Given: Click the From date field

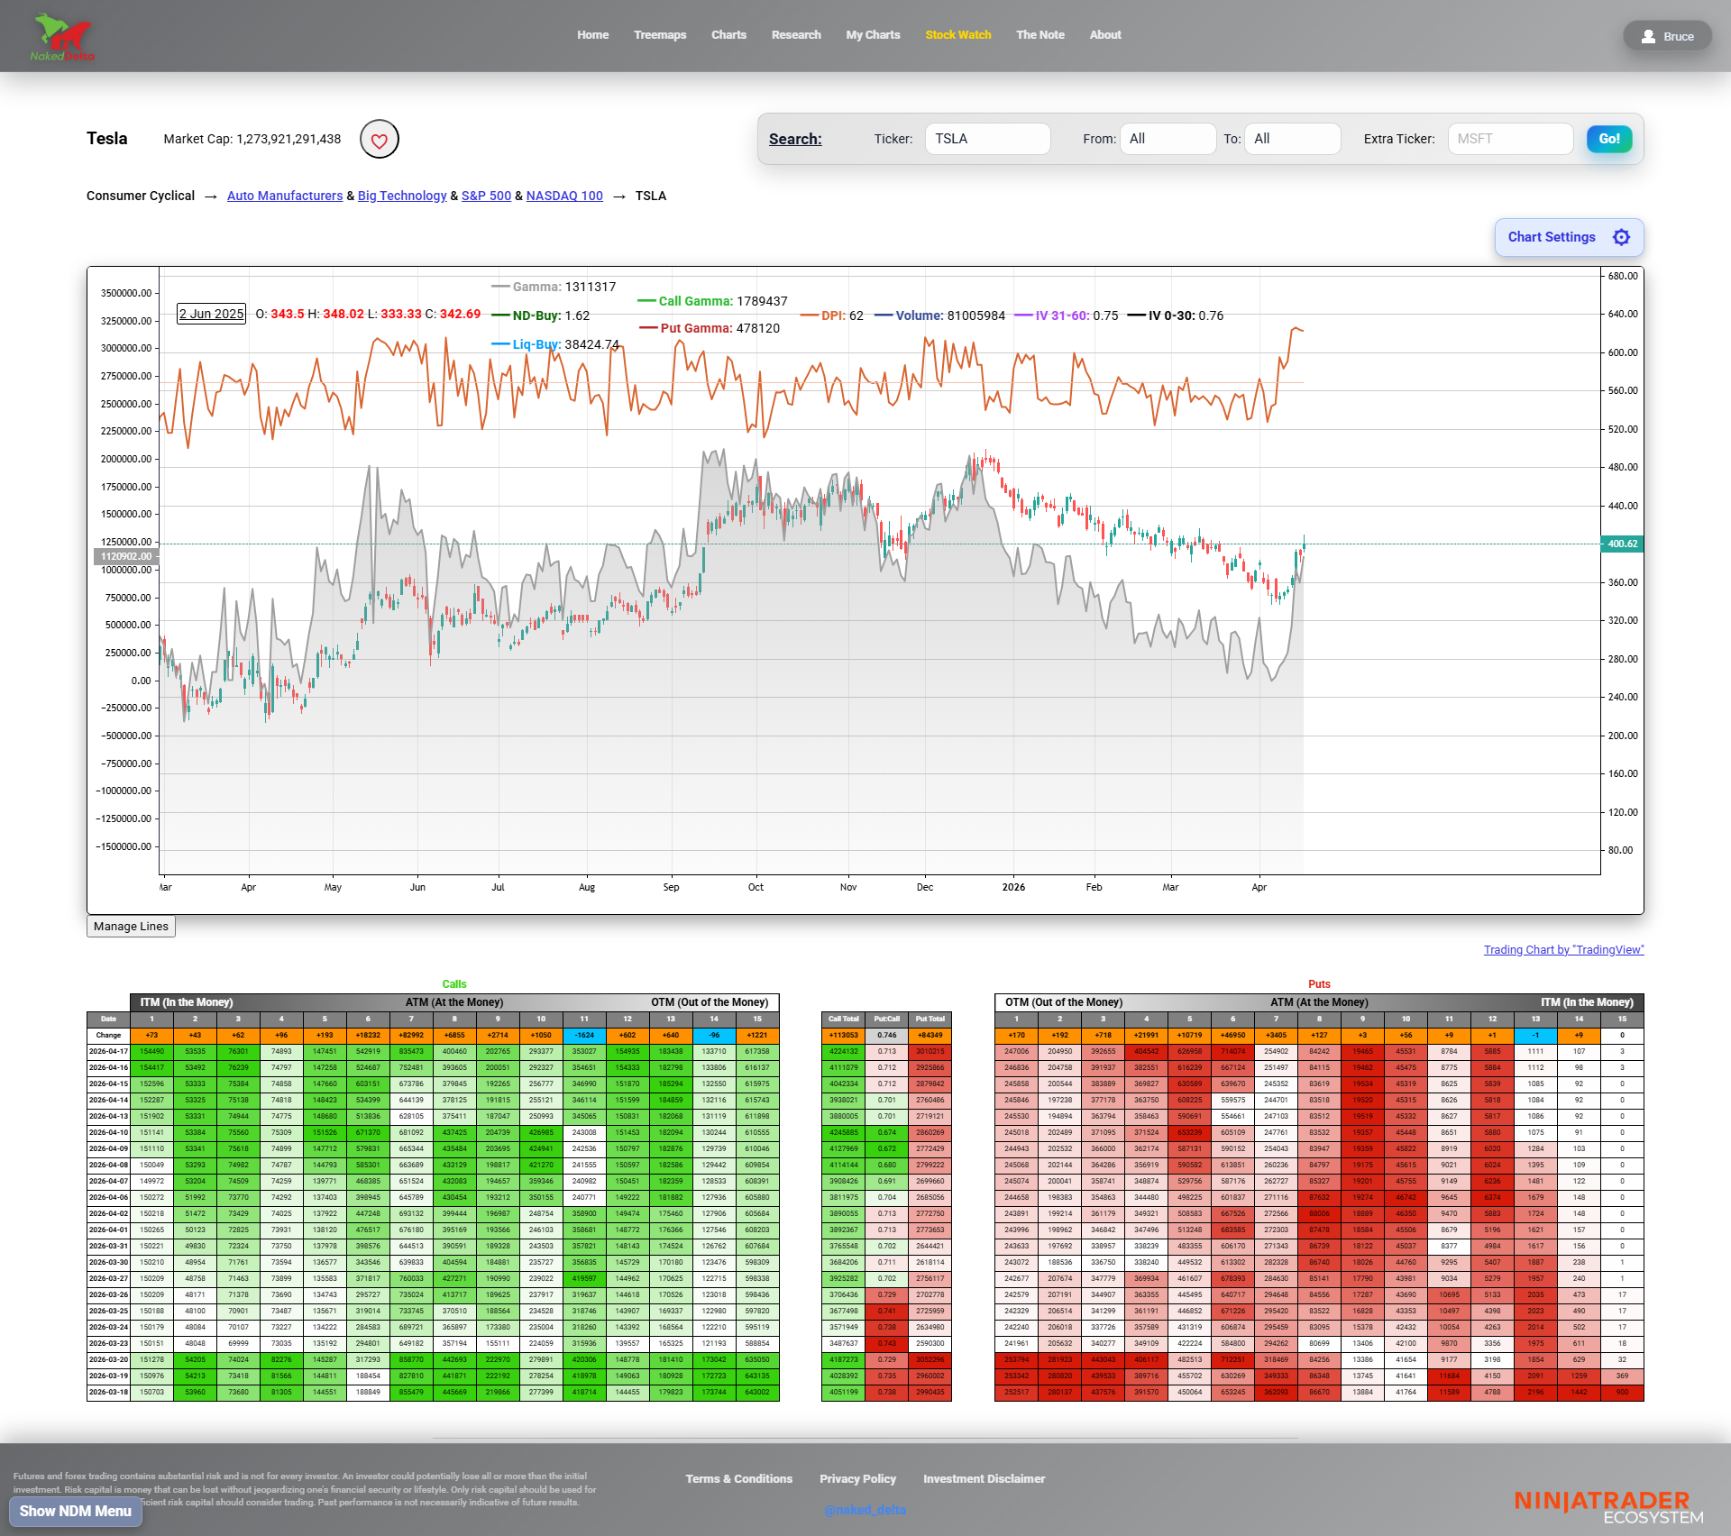Looking at the screenshot, I should [x=1168, y=139].
